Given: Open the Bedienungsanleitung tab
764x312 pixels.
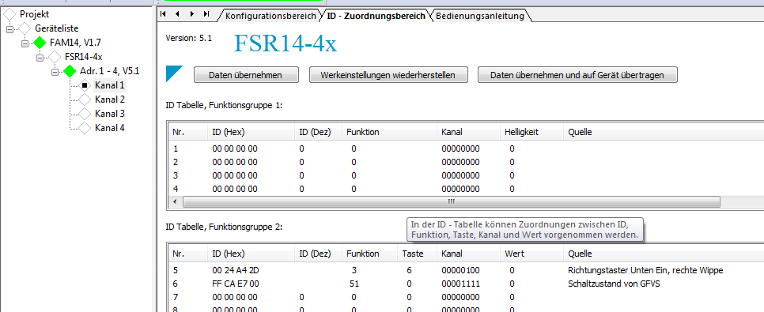Looking at the screenshot, I should pos(480,16).
